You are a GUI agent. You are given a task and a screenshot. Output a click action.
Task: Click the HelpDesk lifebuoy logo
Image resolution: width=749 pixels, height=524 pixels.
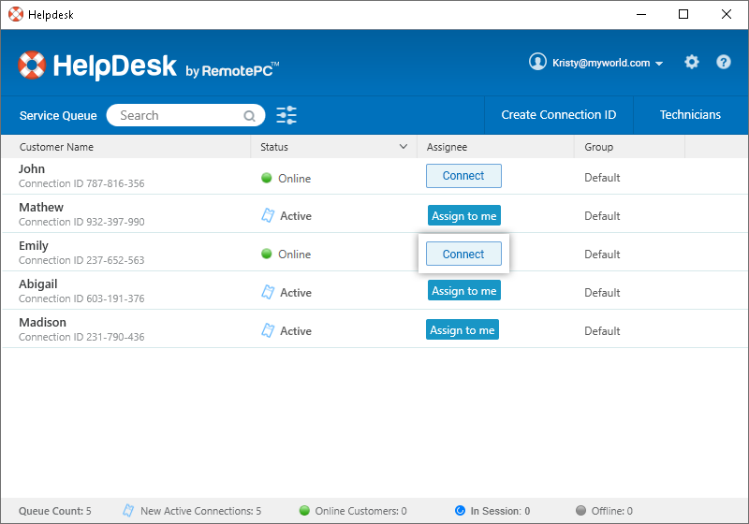32,65
